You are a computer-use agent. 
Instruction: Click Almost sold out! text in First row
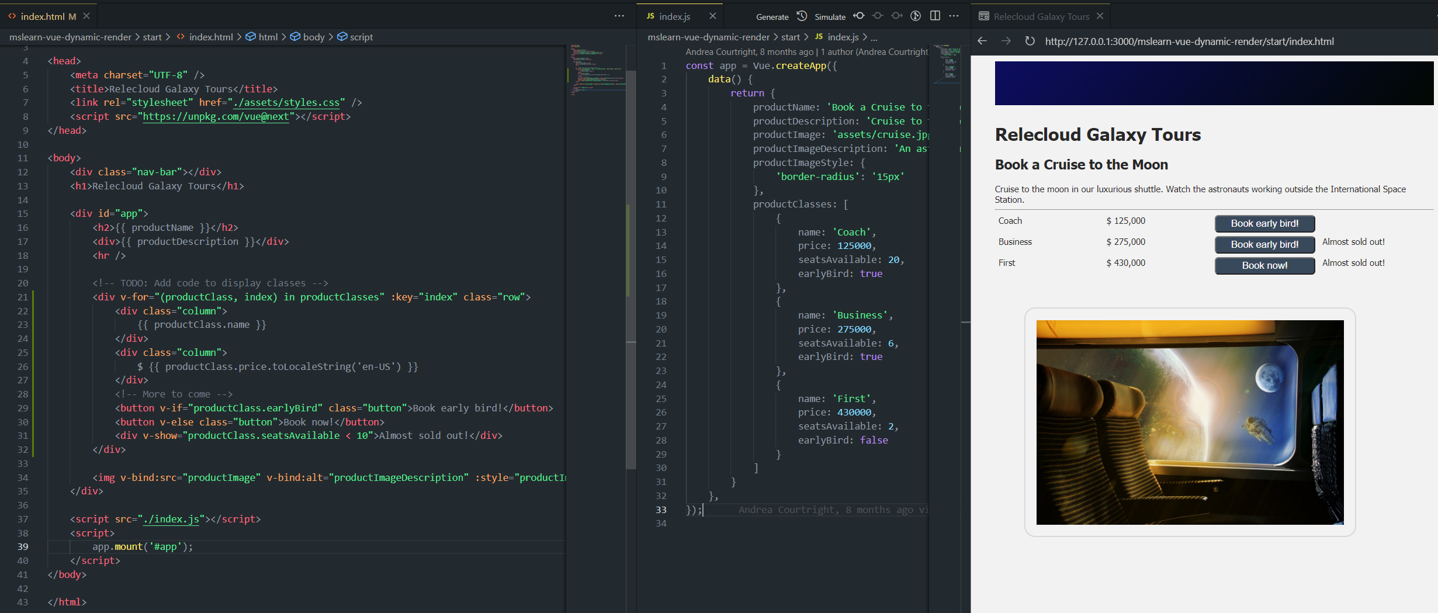point(1353,263)
